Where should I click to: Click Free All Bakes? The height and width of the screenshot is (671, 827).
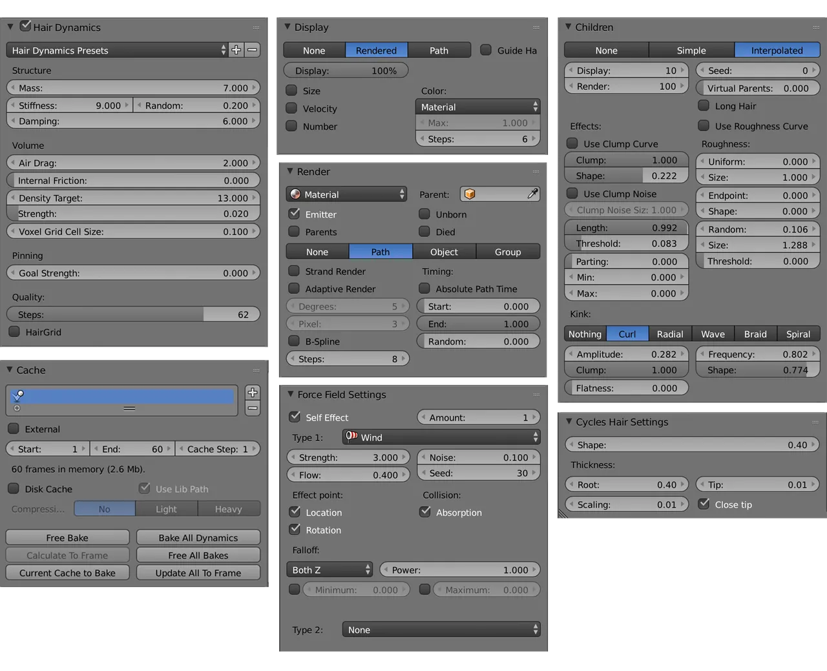[x=198, y=555]
